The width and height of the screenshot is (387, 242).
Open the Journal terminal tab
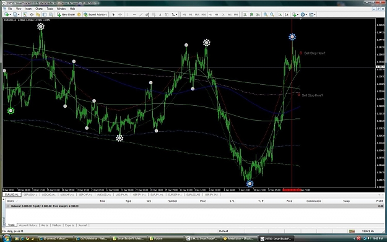pos(82,225)
